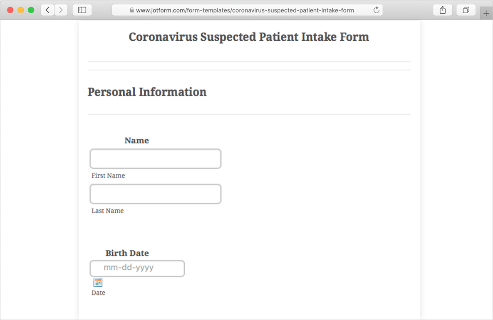Go forward to the next page
Screen dimensions: 493x320
point(61,10)
